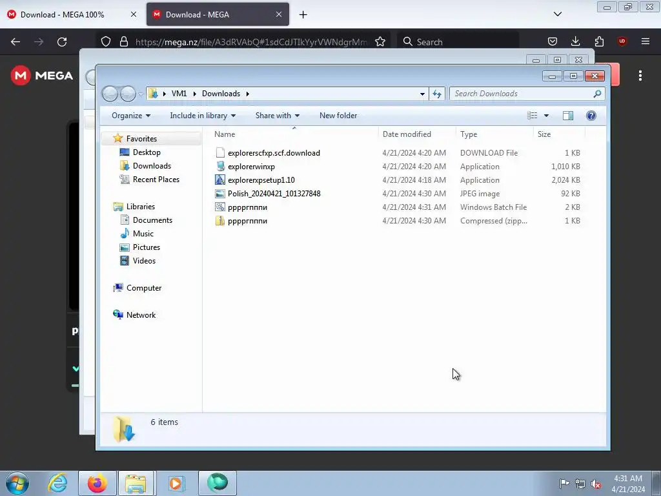
Task: Sort by Type column
Action: click(494, 134)
